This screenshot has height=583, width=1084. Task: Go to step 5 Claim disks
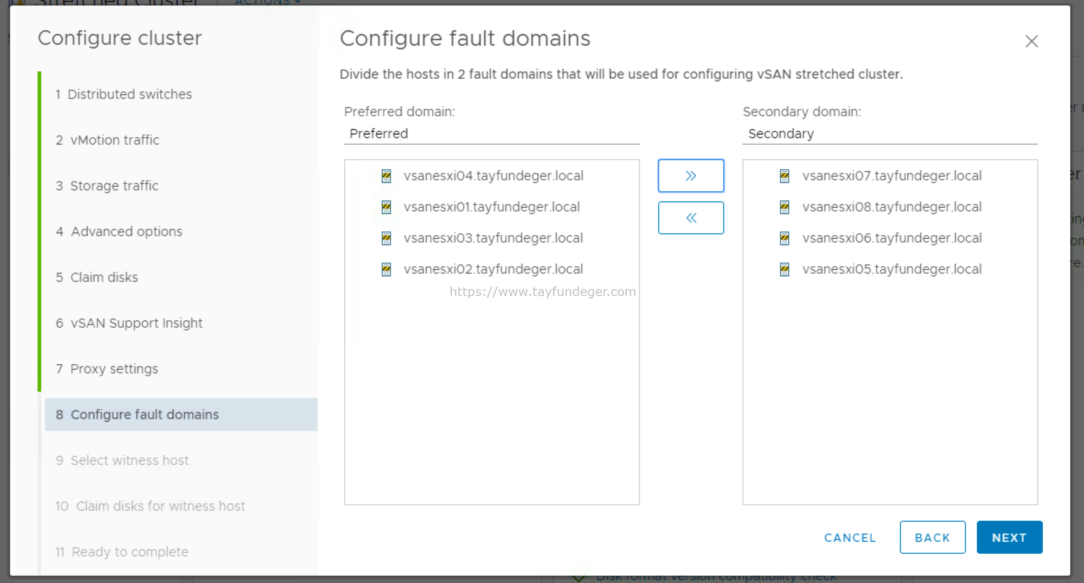[97, 277]
